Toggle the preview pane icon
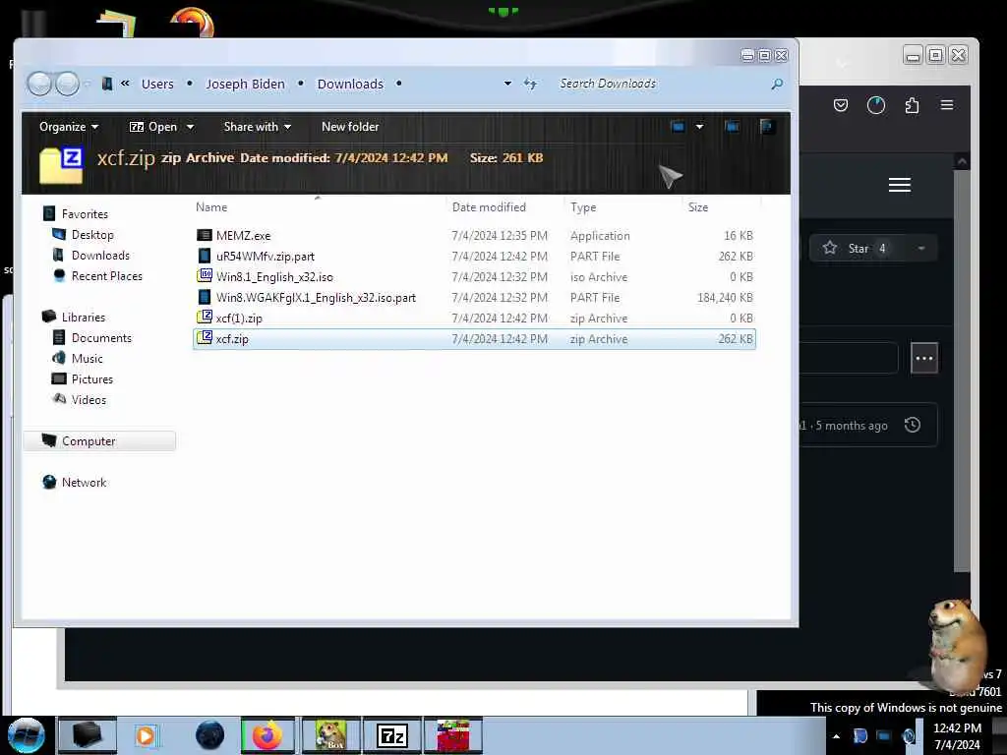Screen dimensions: 1007x755 pyautogui.click(x=732, y=127)
